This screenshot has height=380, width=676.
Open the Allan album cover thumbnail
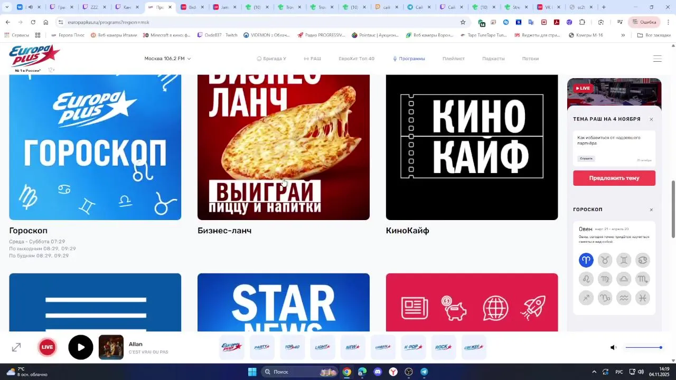(x=111, y=347)
